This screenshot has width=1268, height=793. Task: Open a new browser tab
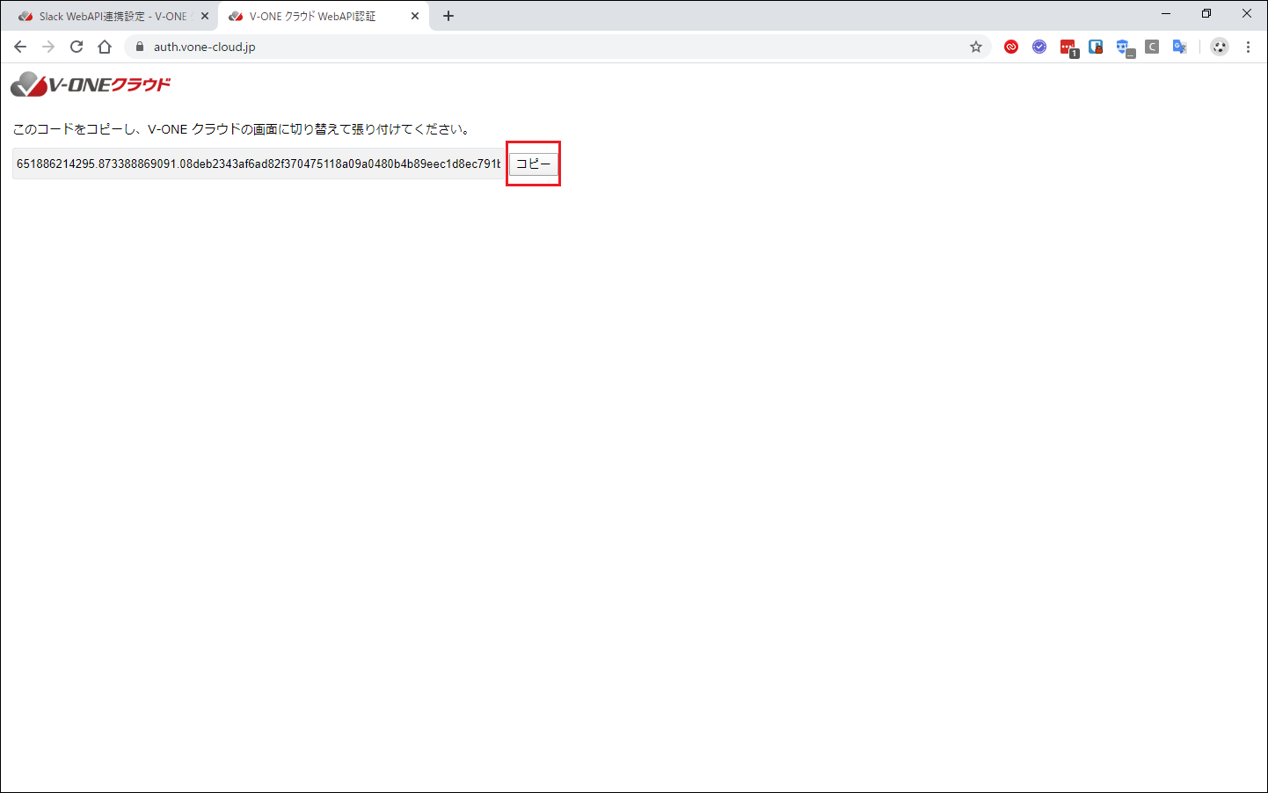point(448,16)
